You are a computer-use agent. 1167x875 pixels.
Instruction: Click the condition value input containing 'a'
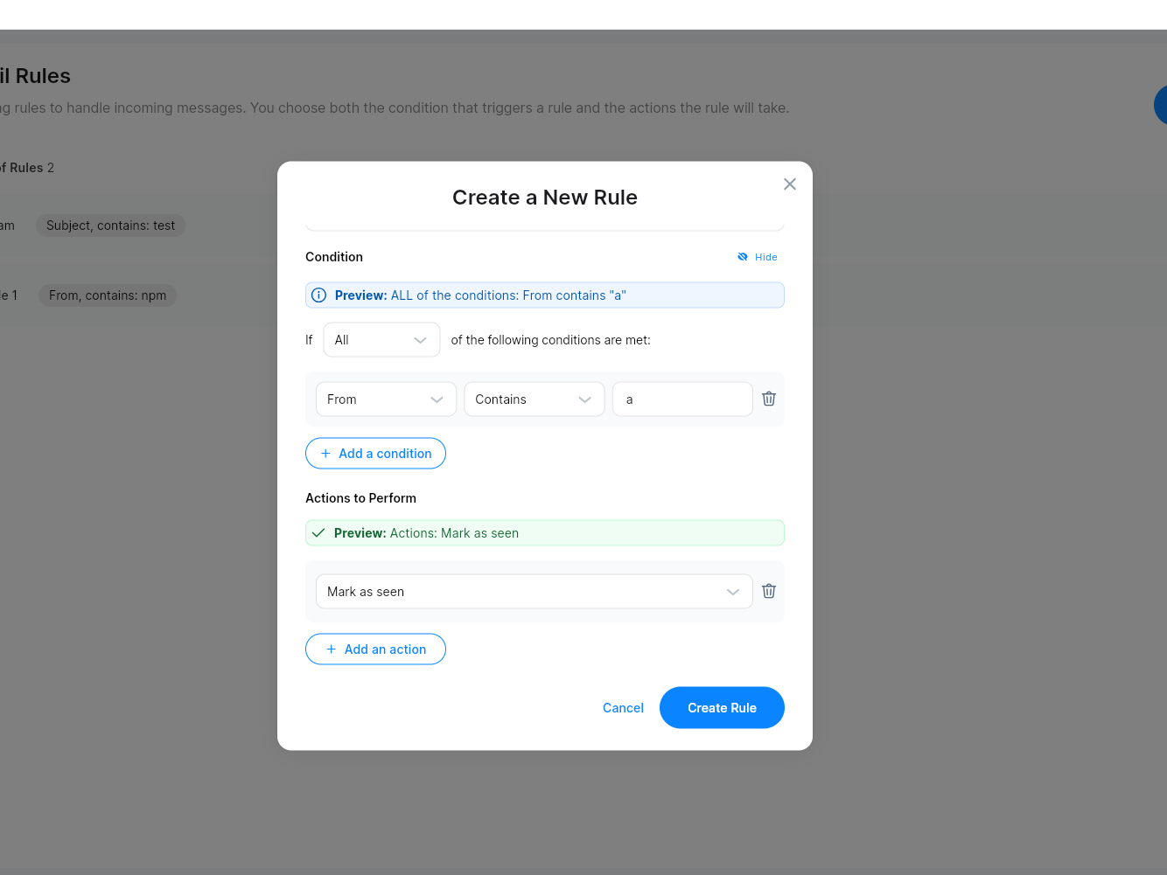(x=682, y=399)
